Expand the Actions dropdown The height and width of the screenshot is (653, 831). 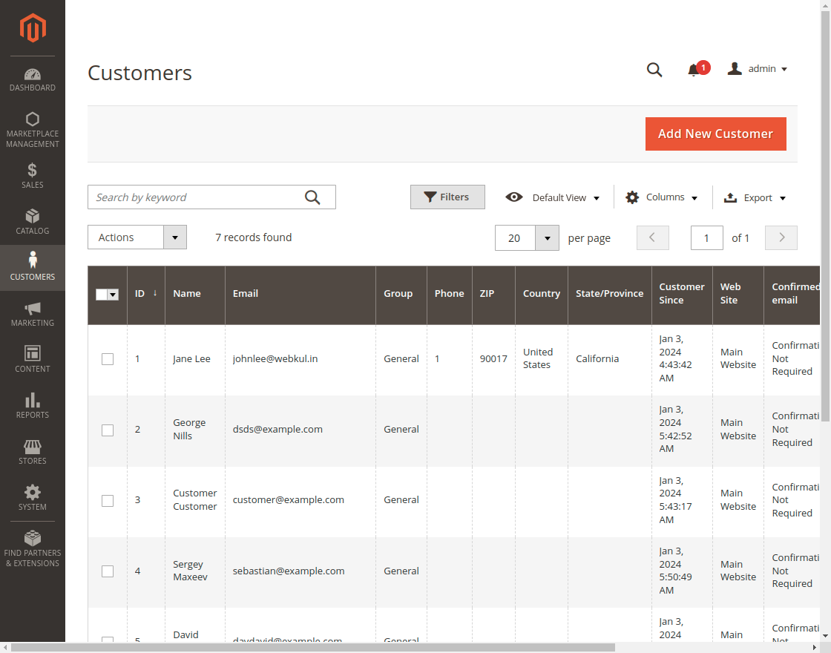click(x=137, y=237)
